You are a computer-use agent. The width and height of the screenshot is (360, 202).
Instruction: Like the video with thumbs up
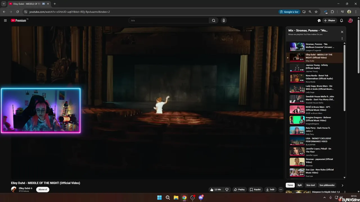215,190
